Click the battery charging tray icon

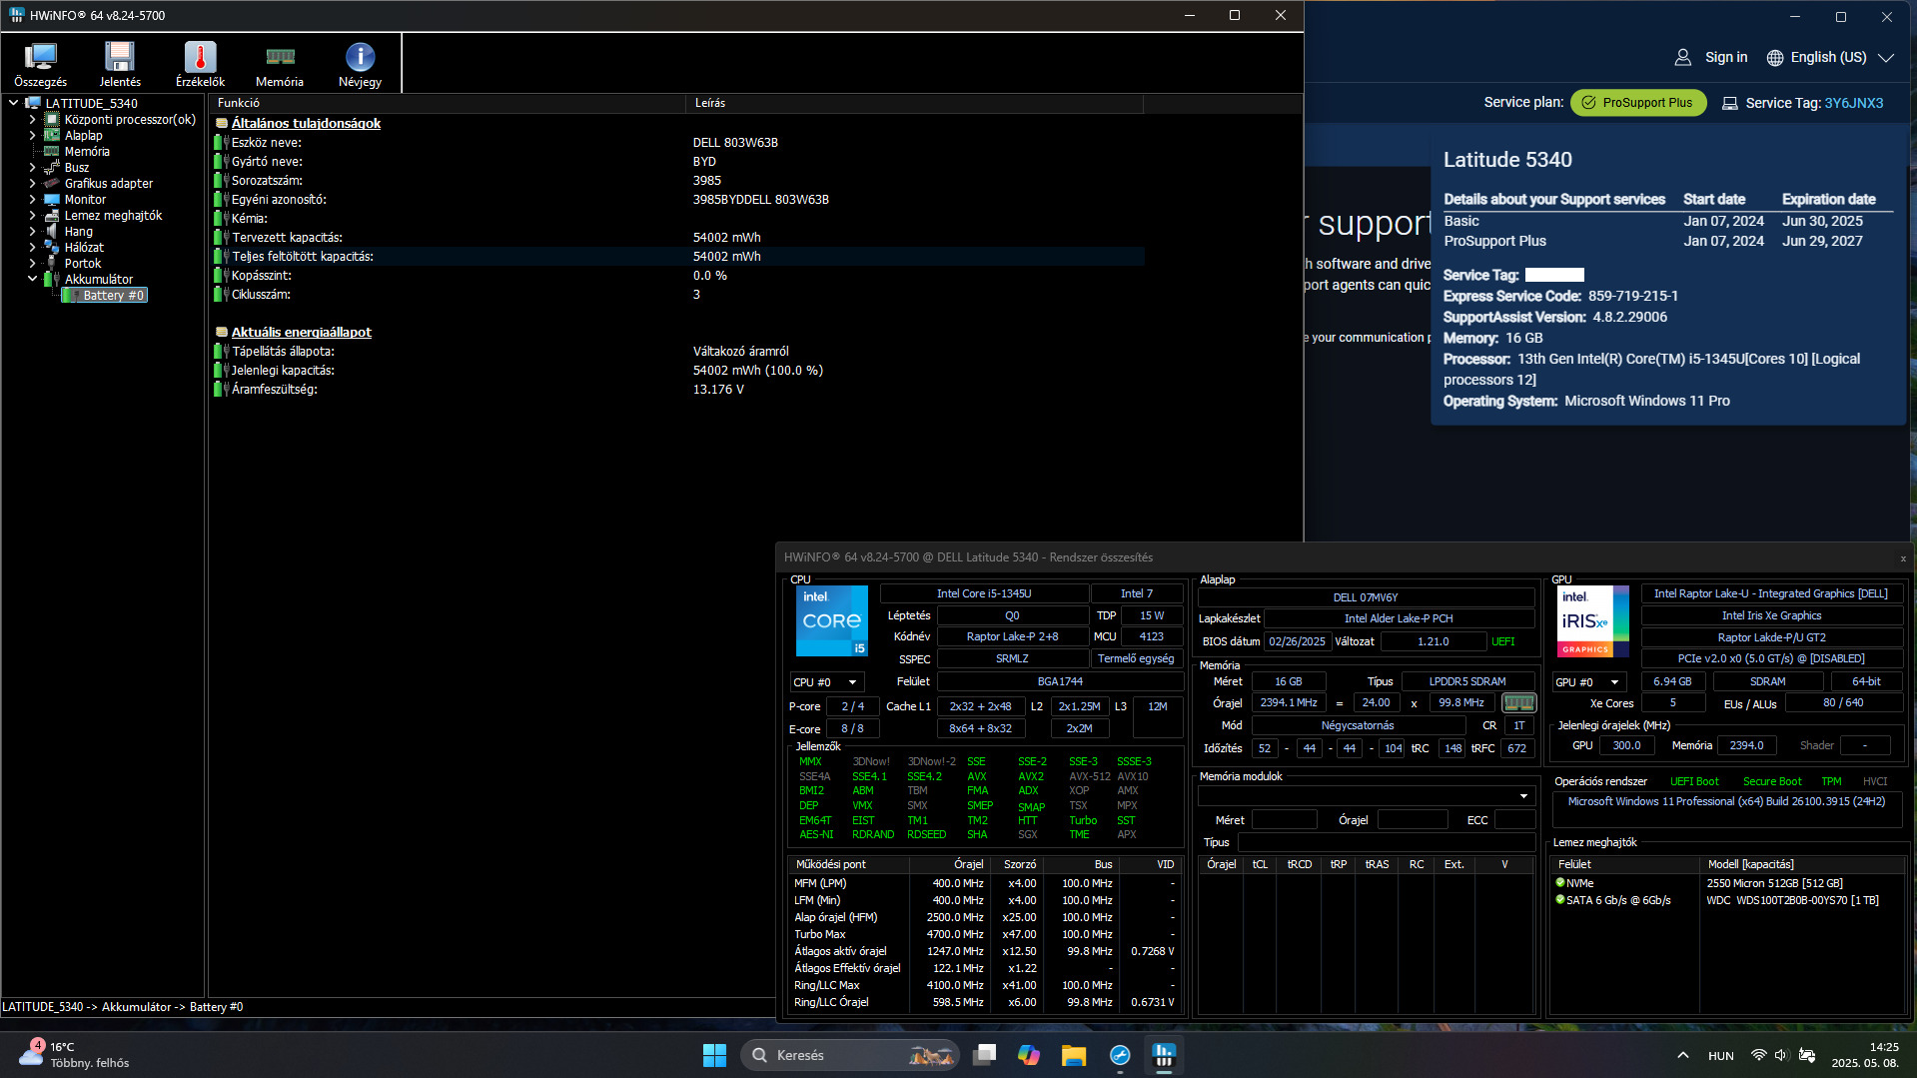(1806, 1055)
